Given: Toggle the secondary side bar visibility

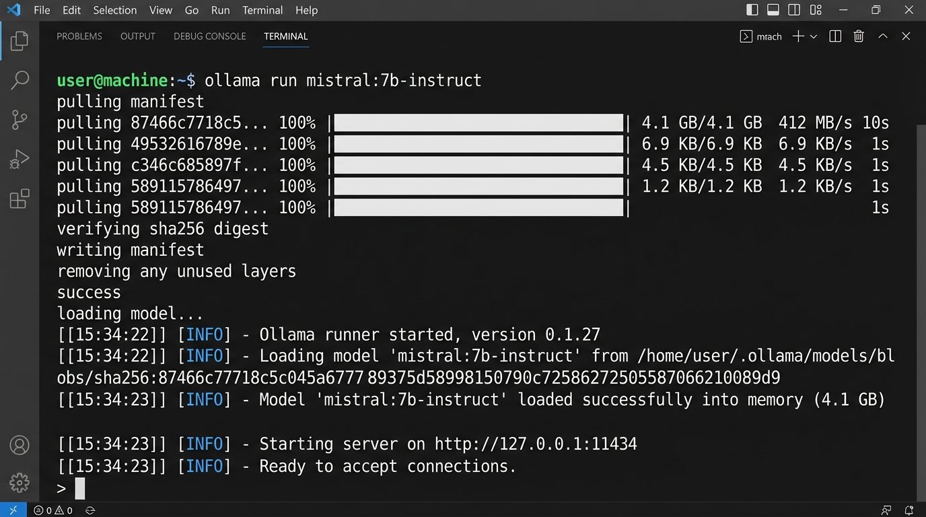Looking at the screenshot, I should (x=794, y=10).
